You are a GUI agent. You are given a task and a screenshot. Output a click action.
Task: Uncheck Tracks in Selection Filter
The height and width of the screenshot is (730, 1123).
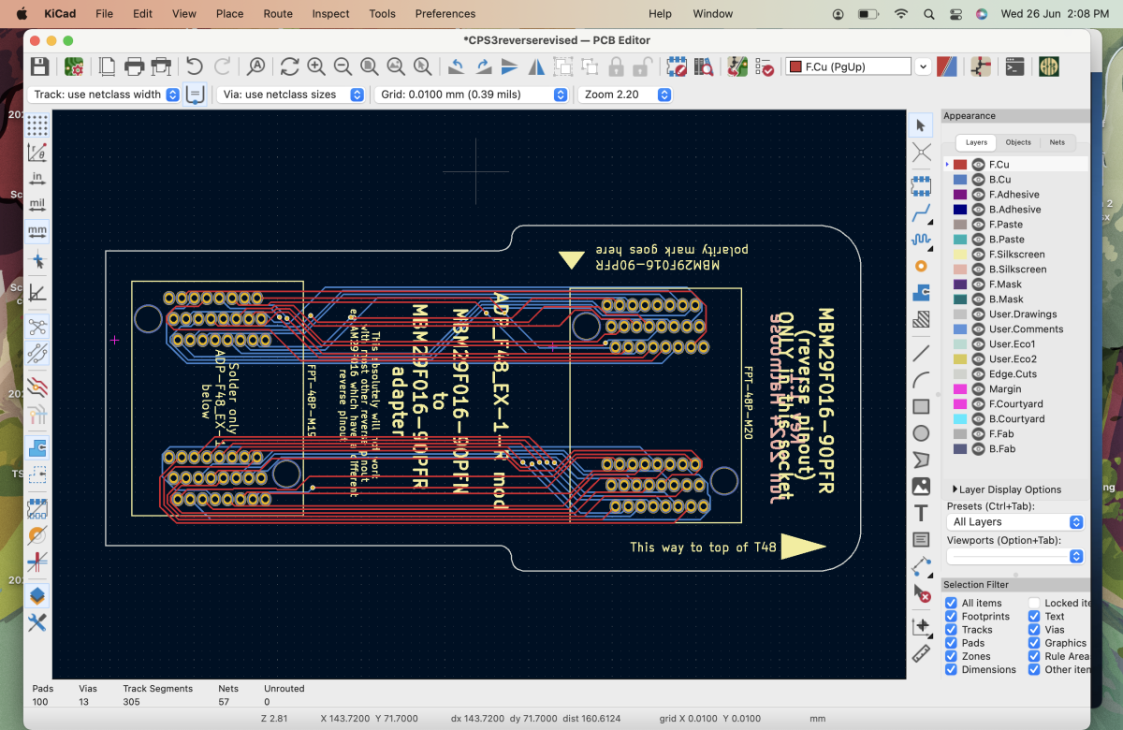click(951, 630)
